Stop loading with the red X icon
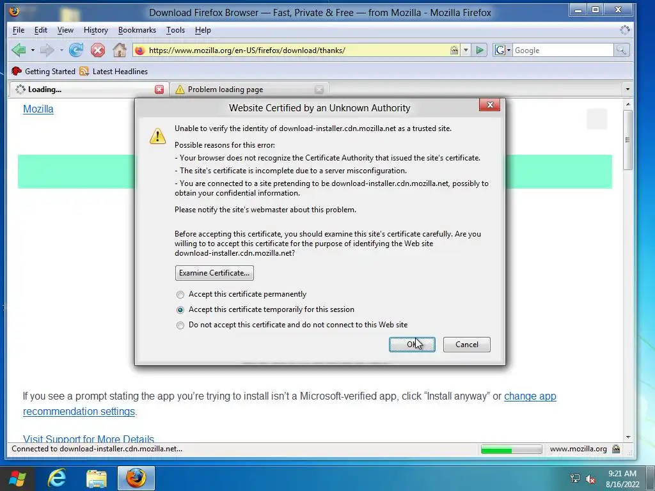 pyautogui.click(x=98, y=51)
